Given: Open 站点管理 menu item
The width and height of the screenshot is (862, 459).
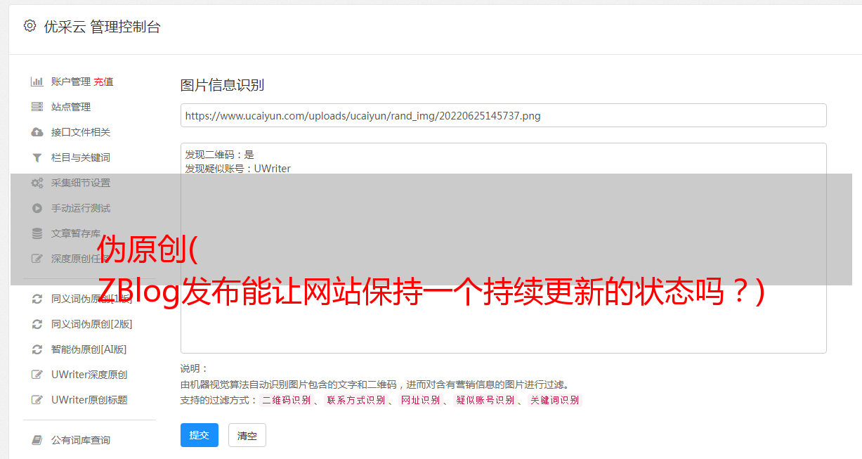Looking at the screenshot, I should pyautogui.click(x=71, y=107).
